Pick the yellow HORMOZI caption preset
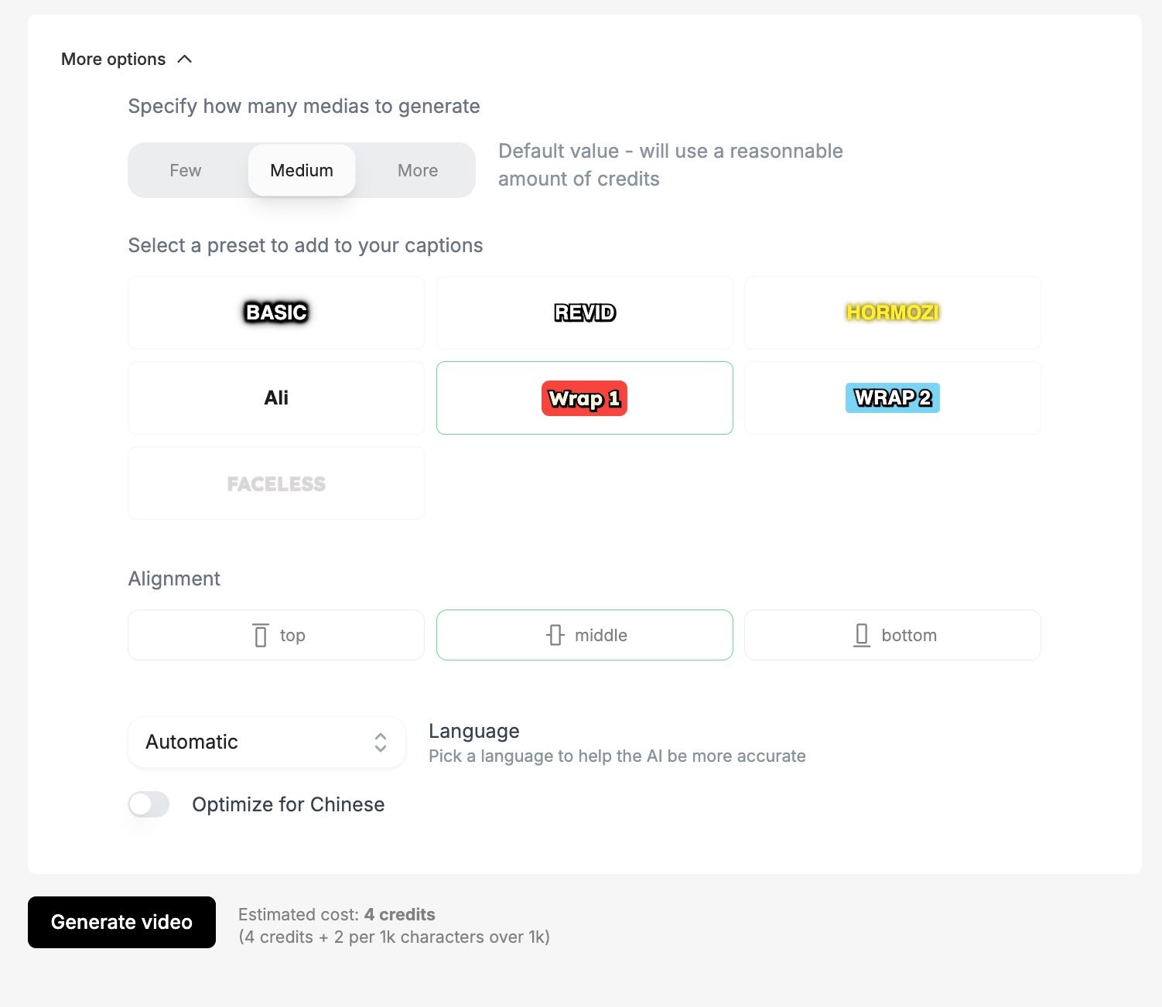Screen dimensions: 1162x1007 point(893,312)
